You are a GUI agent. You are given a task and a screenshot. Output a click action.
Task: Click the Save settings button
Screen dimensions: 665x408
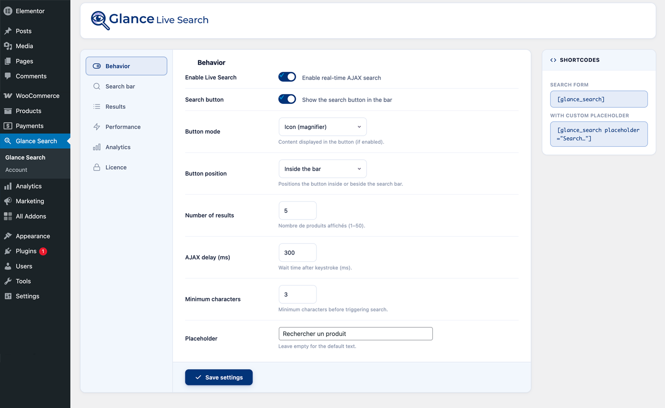[x=219, y=377]
